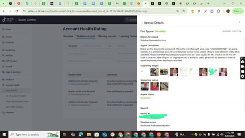Open Outlook from the taskbar

(x=104, y=134)
